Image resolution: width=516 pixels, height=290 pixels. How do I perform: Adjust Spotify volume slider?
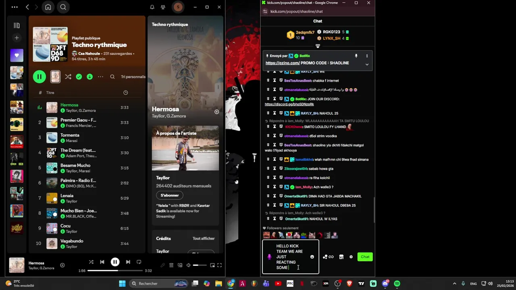pyautogui.click(x=200, y=265)
